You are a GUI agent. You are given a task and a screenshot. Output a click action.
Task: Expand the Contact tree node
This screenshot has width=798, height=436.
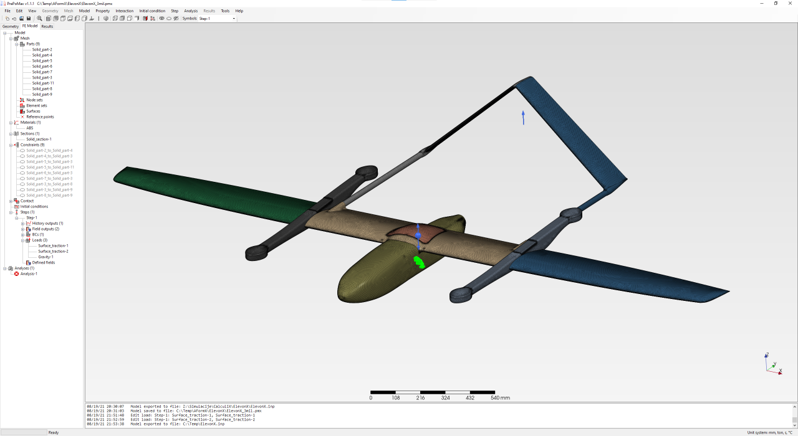pos(11,201)
